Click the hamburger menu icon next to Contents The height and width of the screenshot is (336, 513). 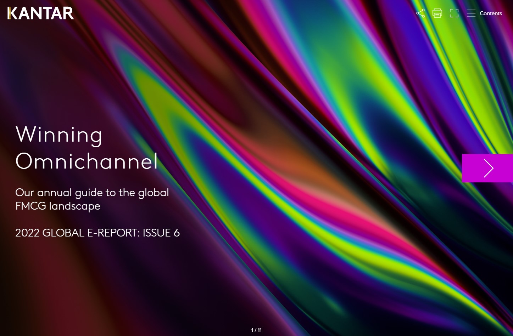(471, 13)
